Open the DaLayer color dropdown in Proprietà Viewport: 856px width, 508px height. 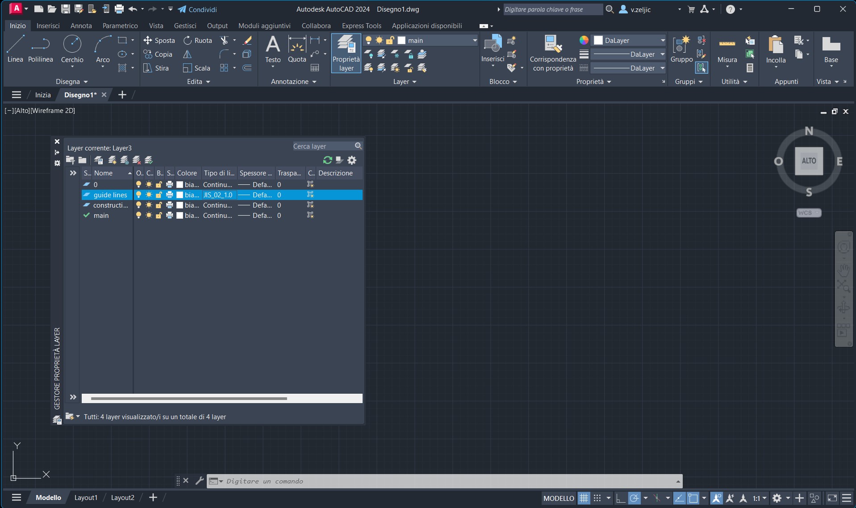(663, 40)
